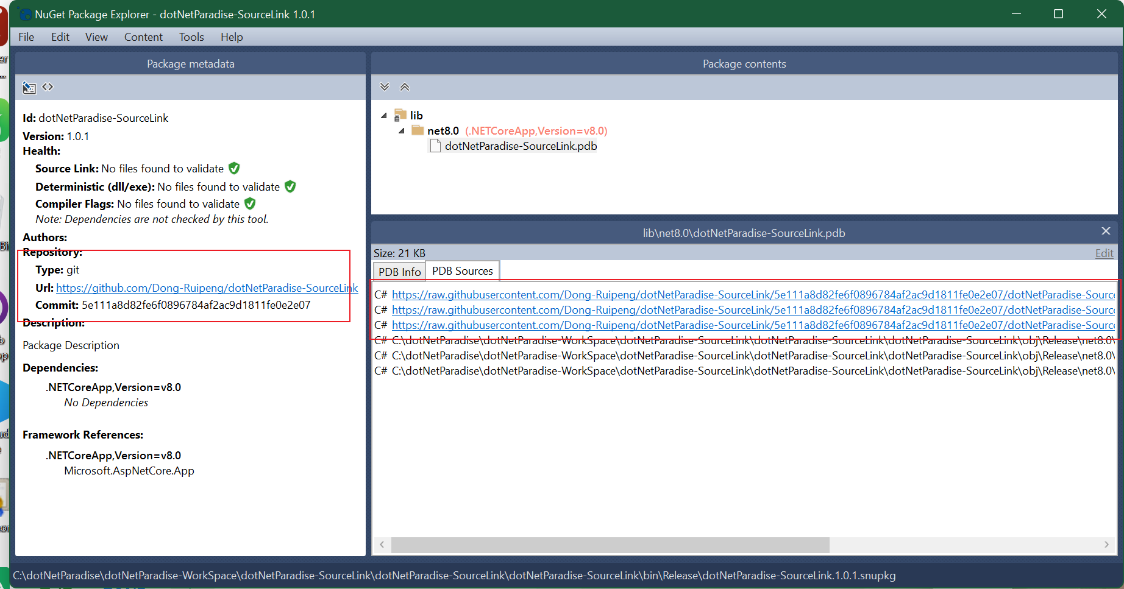This screenshot has height=589, width=1124.
Task: Open the Edit menu
Action: (60, 37)
